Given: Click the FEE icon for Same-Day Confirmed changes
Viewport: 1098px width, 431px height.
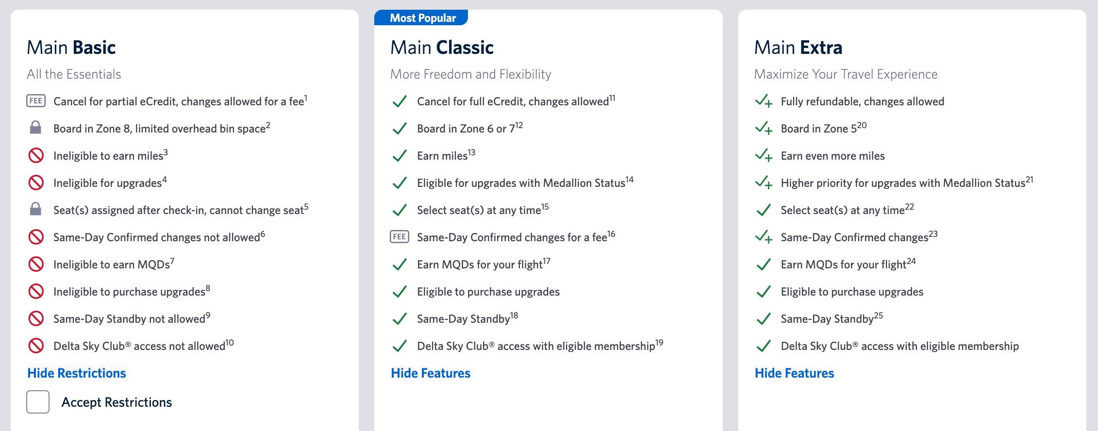Looking at the screenshot, I should coord(400,237).
